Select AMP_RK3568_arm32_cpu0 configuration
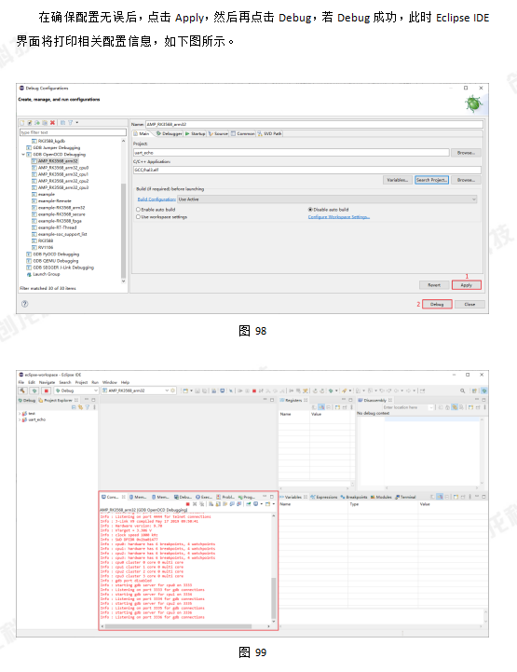517x672 pixels. (x=60, y=168)
